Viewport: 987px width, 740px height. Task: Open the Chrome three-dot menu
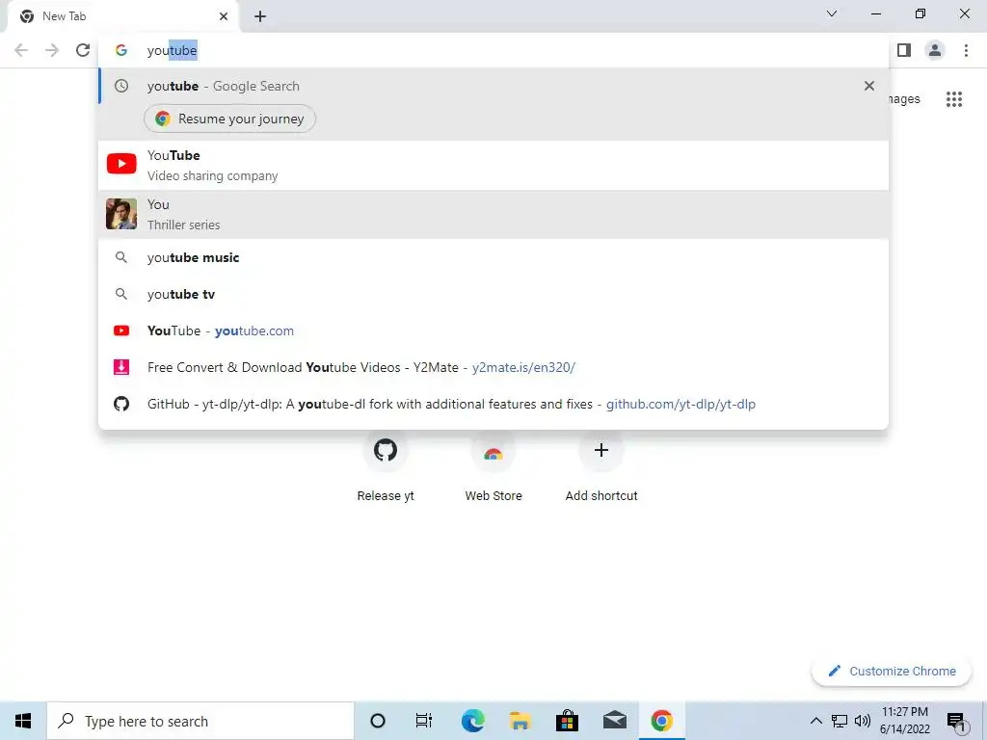(x=966, y=50)
